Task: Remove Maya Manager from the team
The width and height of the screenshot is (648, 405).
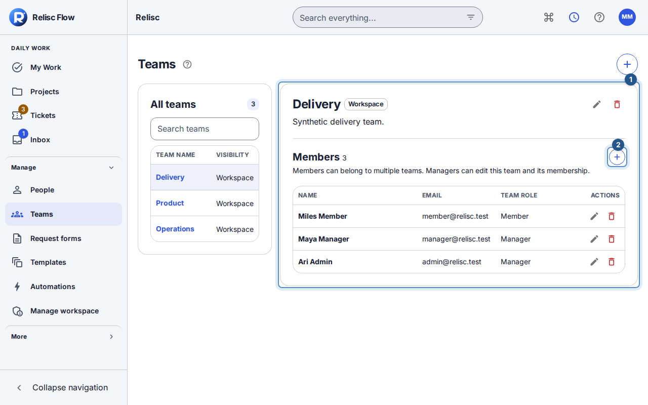Action: click(x=612, y=239)
